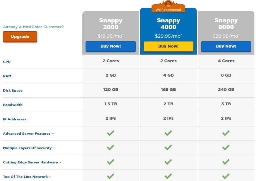Click Snappy 2000 Advanced Server Features checkmark
This screenshot has height=181, width=256.
(111, 133)
